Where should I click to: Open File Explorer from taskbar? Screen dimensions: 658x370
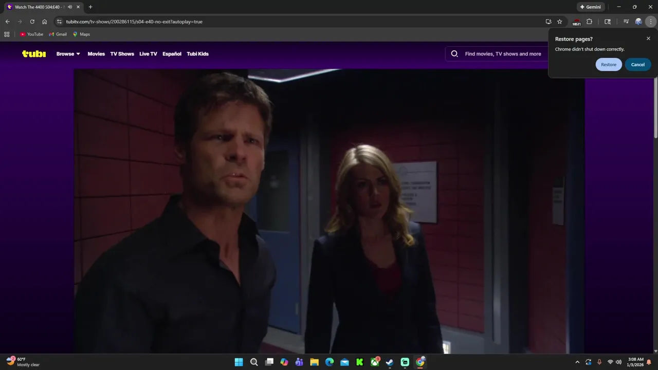[x=314, y=362]
